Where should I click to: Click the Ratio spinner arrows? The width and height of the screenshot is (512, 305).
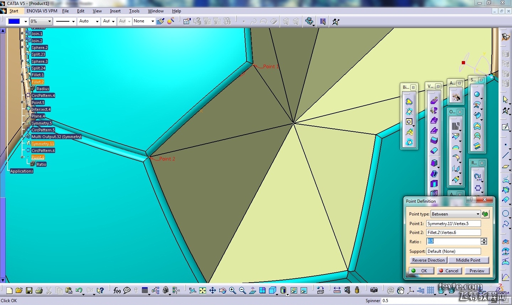coord(484,241)
